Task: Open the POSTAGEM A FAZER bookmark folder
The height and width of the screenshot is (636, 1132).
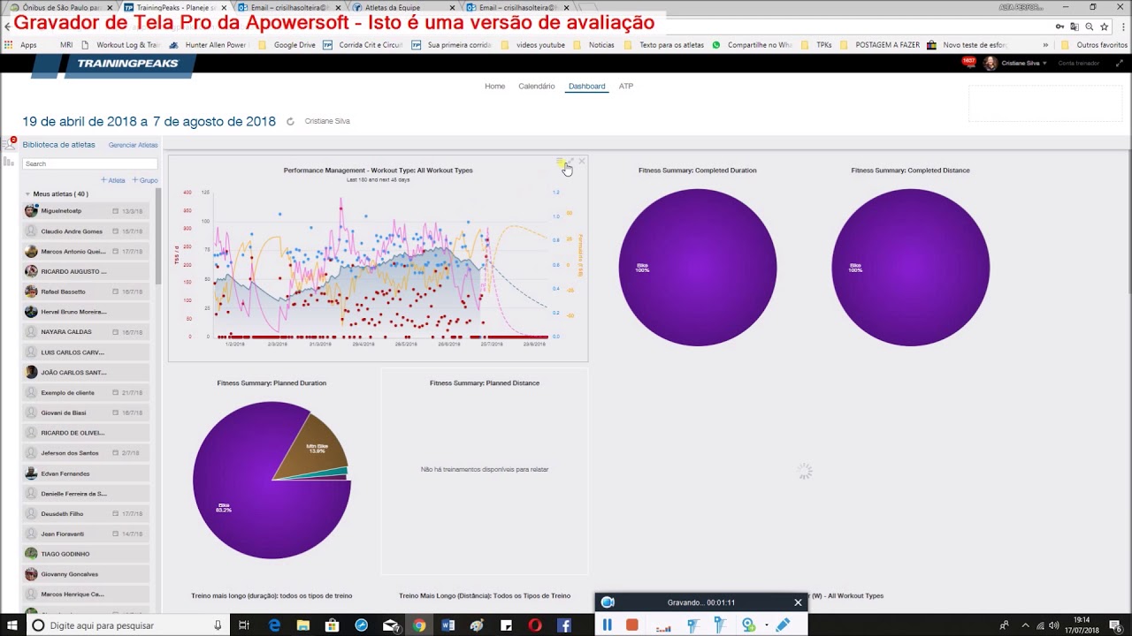Action: (x=880, y=45)
